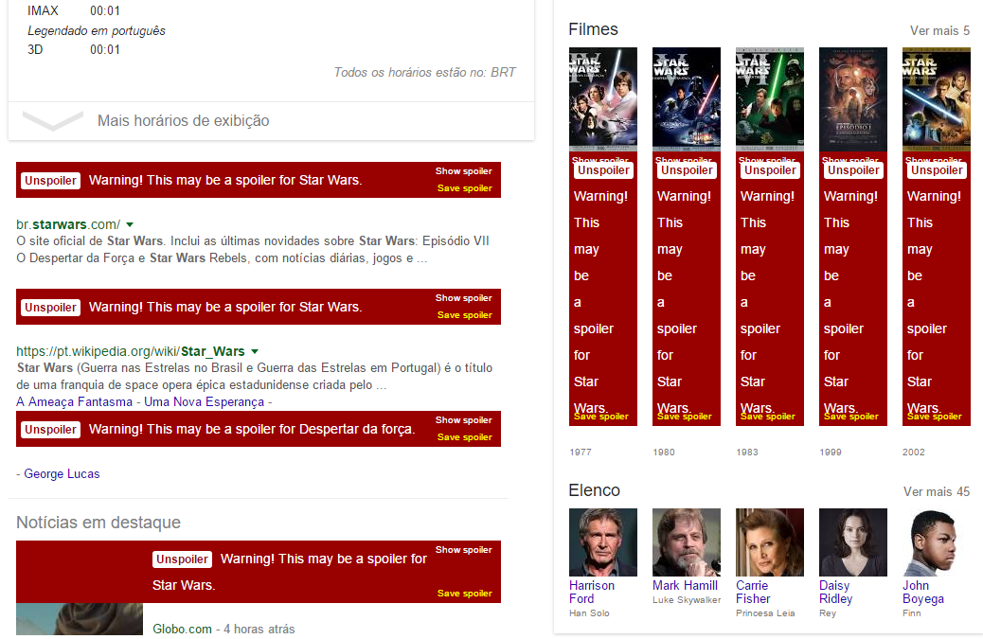Click Unspoiler button above br.starwars.com result
983x639 pixels.
coord(51,181)
